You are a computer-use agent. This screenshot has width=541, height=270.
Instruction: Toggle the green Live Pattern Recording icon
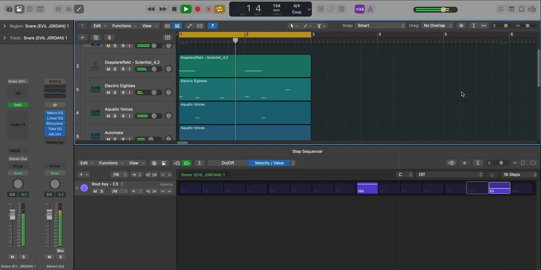pyautogui.click(x=187, y=163)
